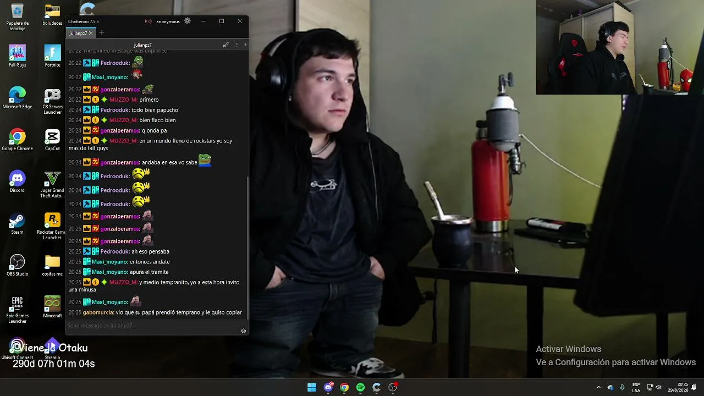The image size is (704, 396).
Task: Select Jugar Grand Theft Auto shortcut
Action: pos(52,184)
